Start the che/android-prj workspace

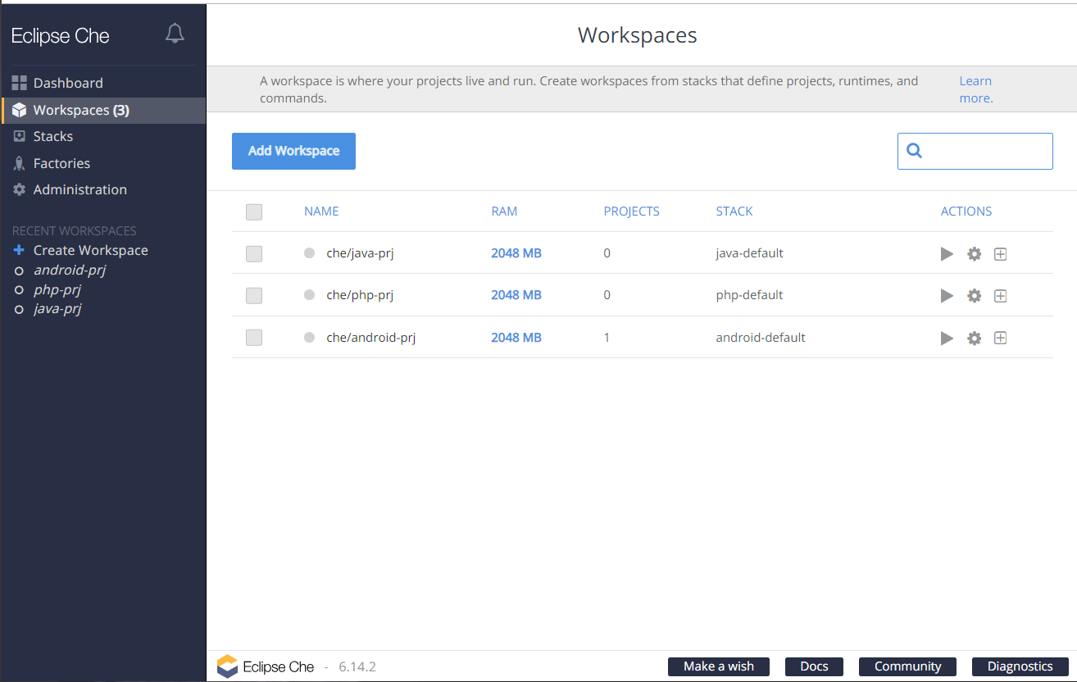click(x=947, y=338)
